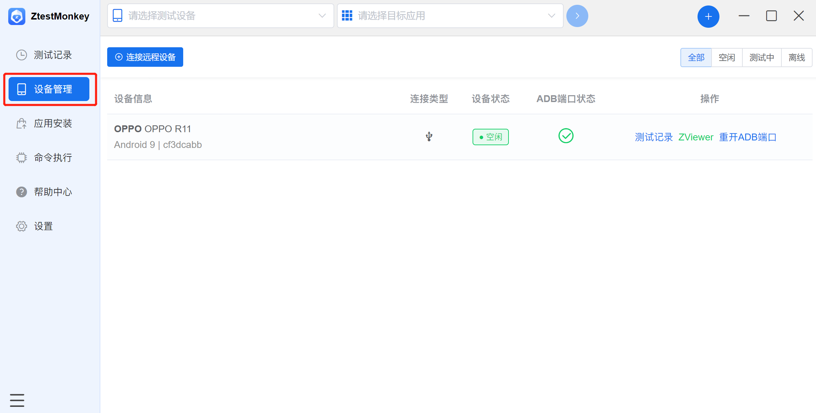The height and width of the screenshot is (413, 816).
Task: Filter devices by 测试中
Action: click(x=762, y=58)
